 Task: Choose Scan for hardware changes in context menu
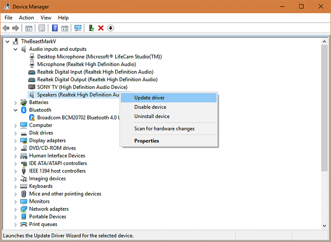click(169, 129)
